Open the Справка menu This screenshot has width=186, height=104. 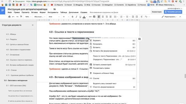point(84,12)
